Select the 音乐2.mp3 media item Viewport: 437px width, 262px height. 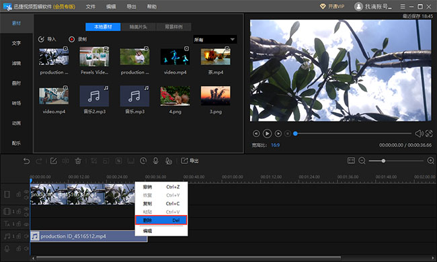coord(95,96)
